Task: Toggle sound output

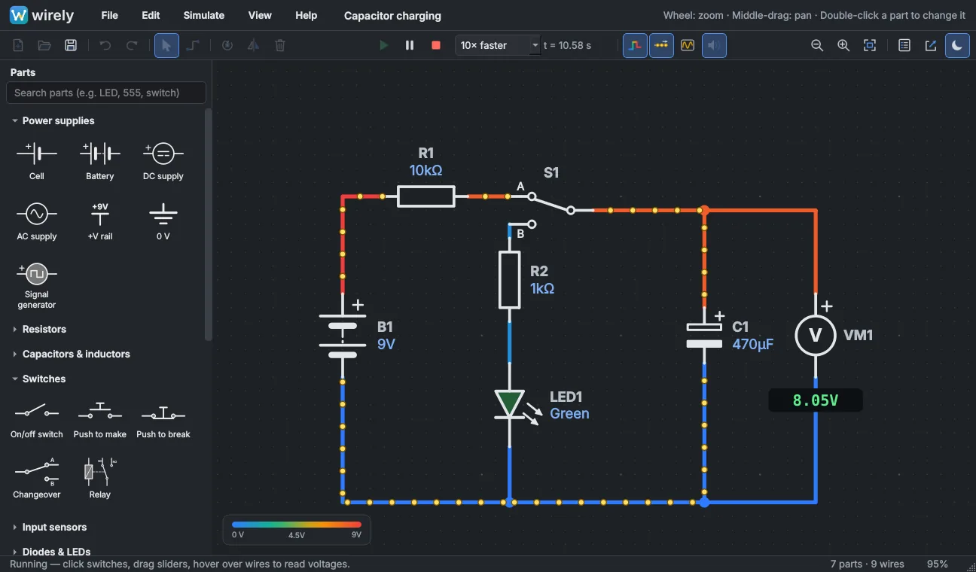Action: (714, 45)
